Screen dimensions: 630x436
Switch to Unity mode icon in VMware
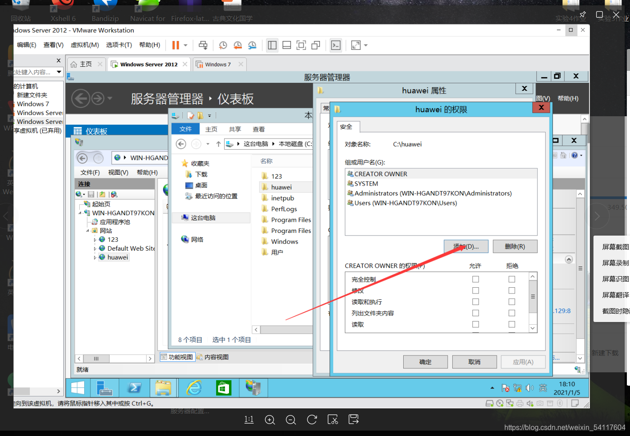tap(316, 45)
